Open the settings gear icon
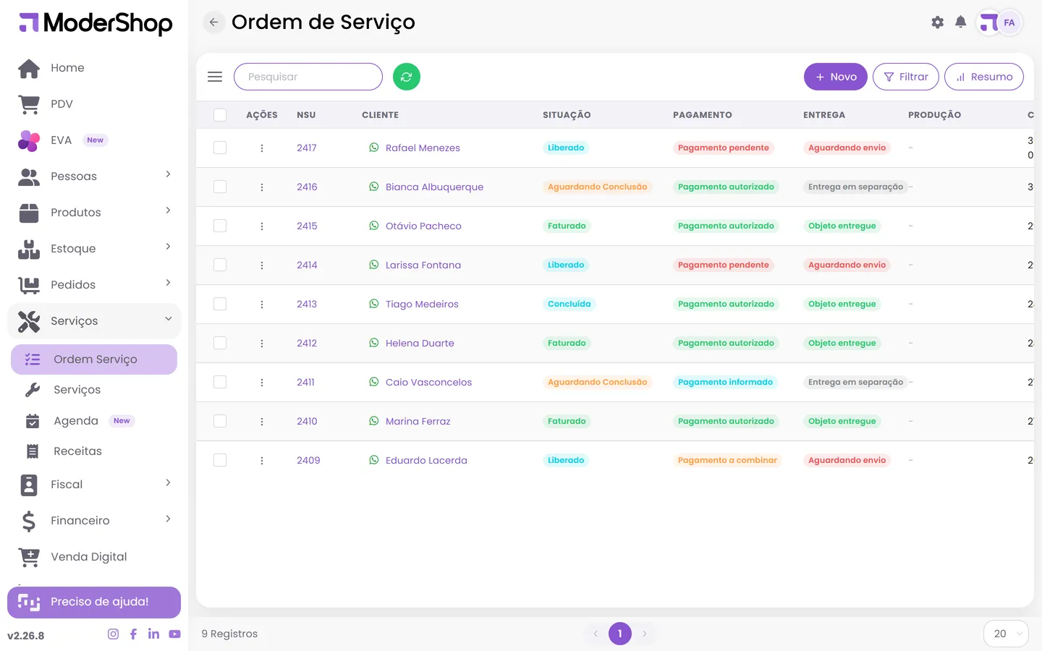Screen dimensions: 1042x651 (937, 22)
